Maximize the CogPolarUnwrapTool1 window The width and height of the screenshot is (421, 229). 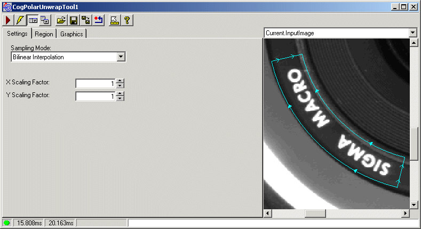pyautogui.click(x=403, y=7)
